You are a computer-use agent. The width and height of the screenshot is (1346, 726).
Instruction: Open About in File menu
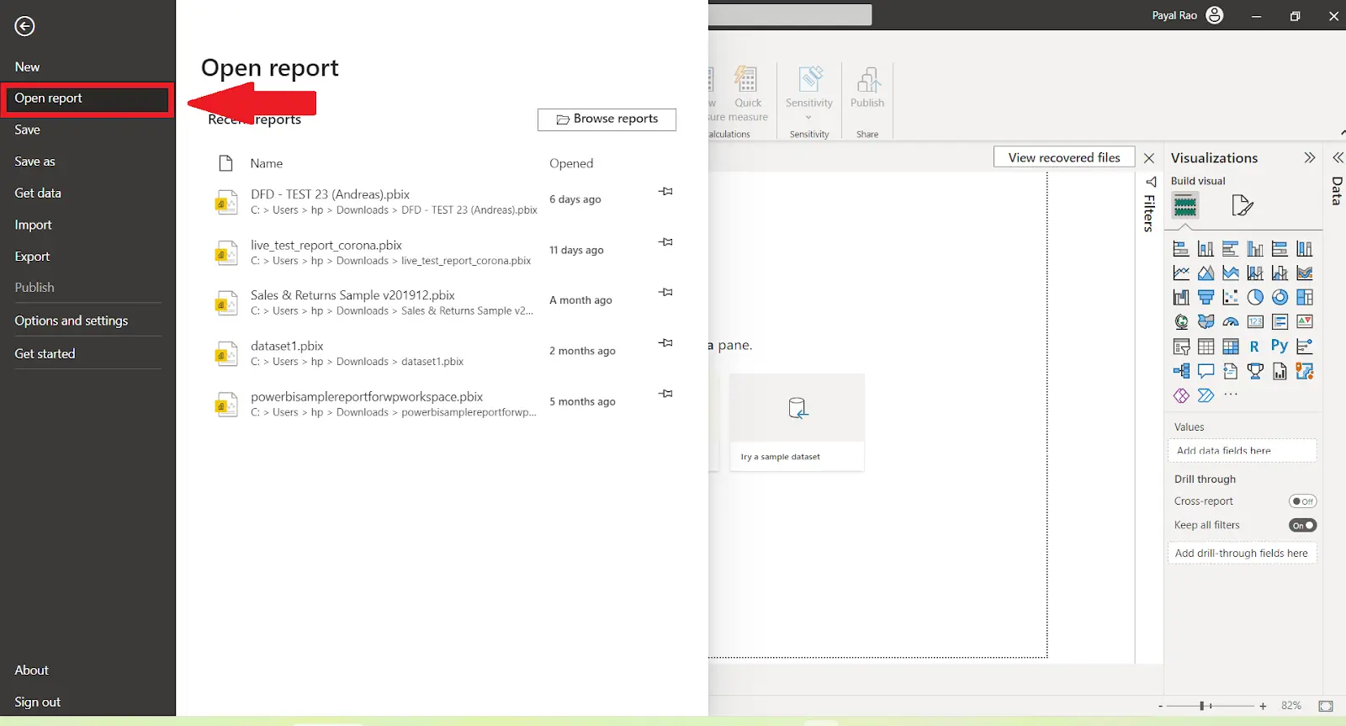(31, 670)
